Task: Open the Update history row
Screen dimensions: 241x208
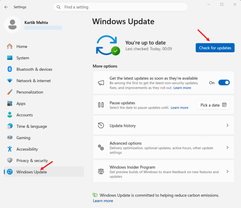Action: [x=164, y=126]
